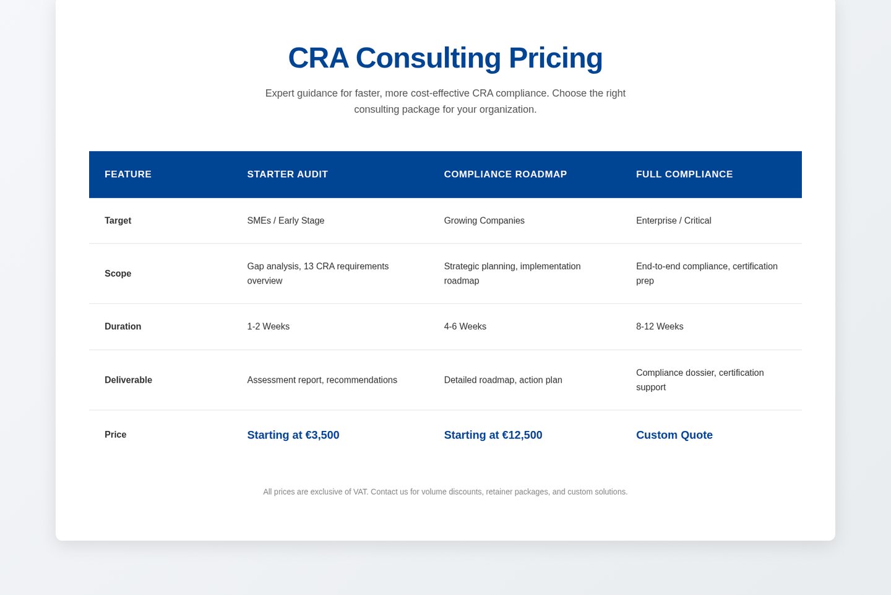The width and height of the screenshot is (891, 595).
Task: Select the Compliance Roadmap column header
Action: (505, 175)
